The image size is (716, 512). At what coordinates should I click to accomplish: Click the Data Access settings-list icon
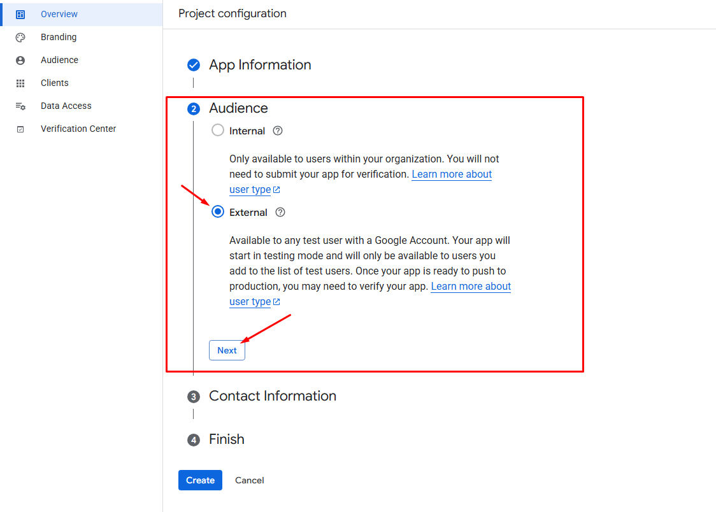point(20,106)
